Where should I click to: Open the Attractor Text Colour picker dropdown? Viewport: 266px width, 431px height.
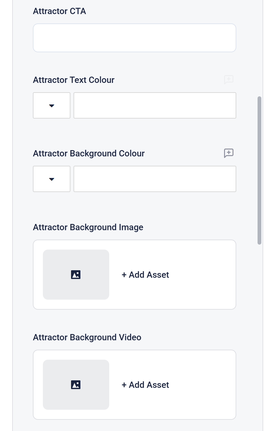[52, 106]
